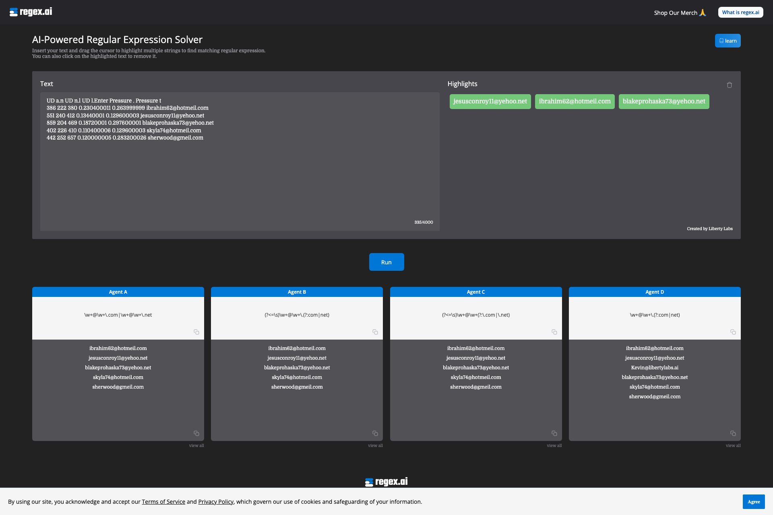Click the regex.ai logo in header
Viewport: 773px width, 515px height.
tap(31, 12)
